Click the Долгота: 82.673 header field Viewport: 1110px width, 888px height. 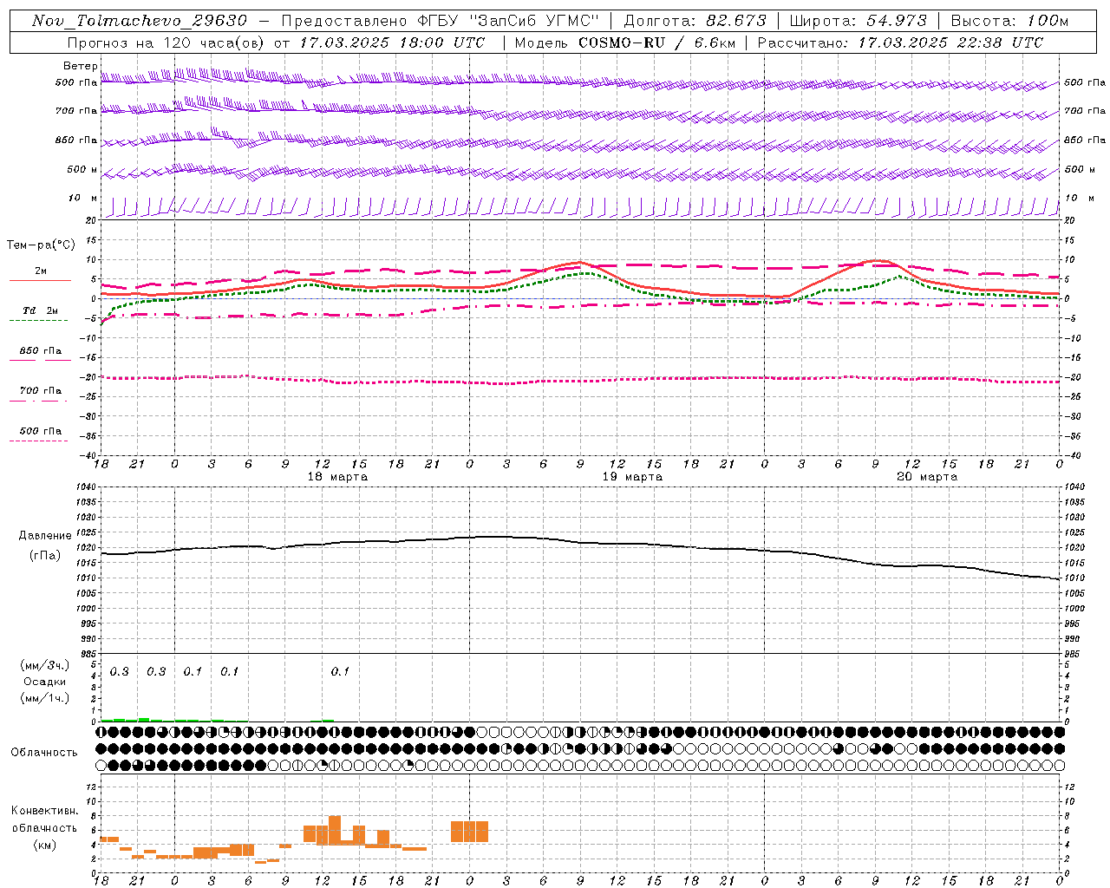[695, 21]
